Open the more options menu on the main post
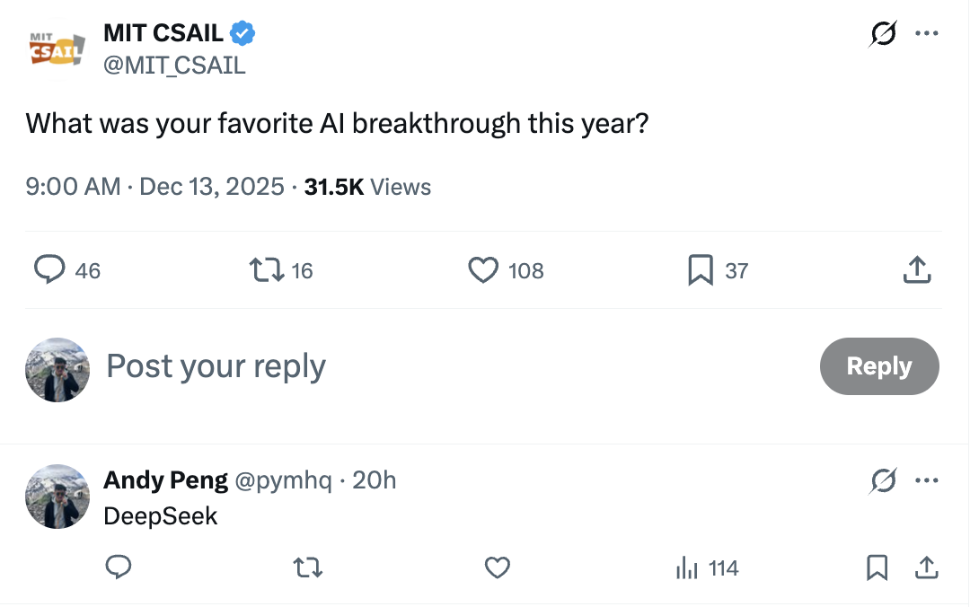 (x=927, y=32)
